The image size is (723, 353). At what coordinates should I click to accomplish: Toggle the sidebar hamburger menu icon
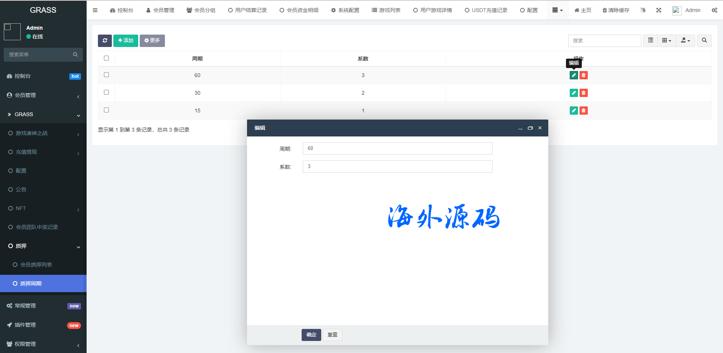click(95, 10)
